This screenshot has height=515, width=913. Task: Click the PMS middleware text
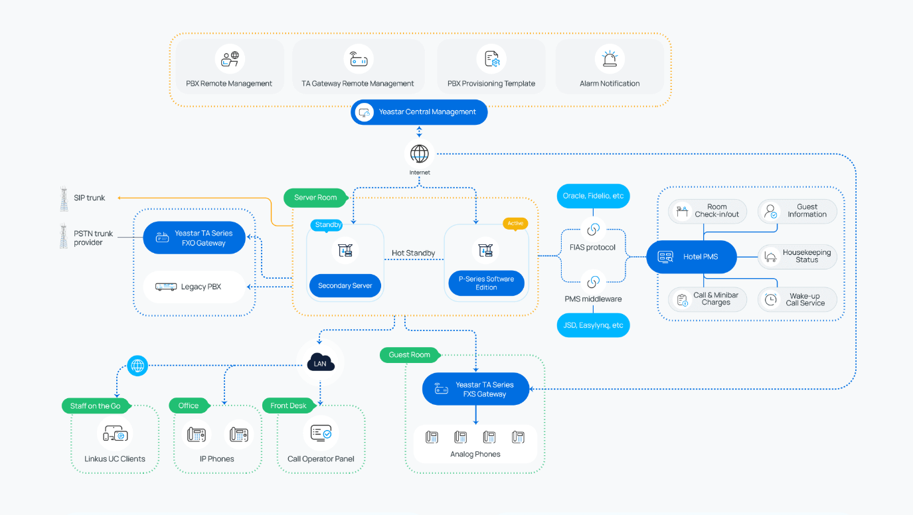593,299
